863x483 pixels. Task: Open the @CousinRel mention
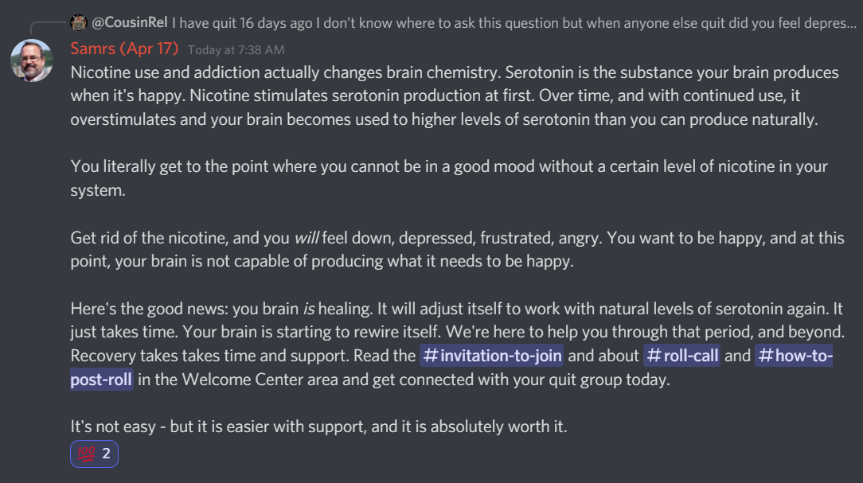click(130, 23)
